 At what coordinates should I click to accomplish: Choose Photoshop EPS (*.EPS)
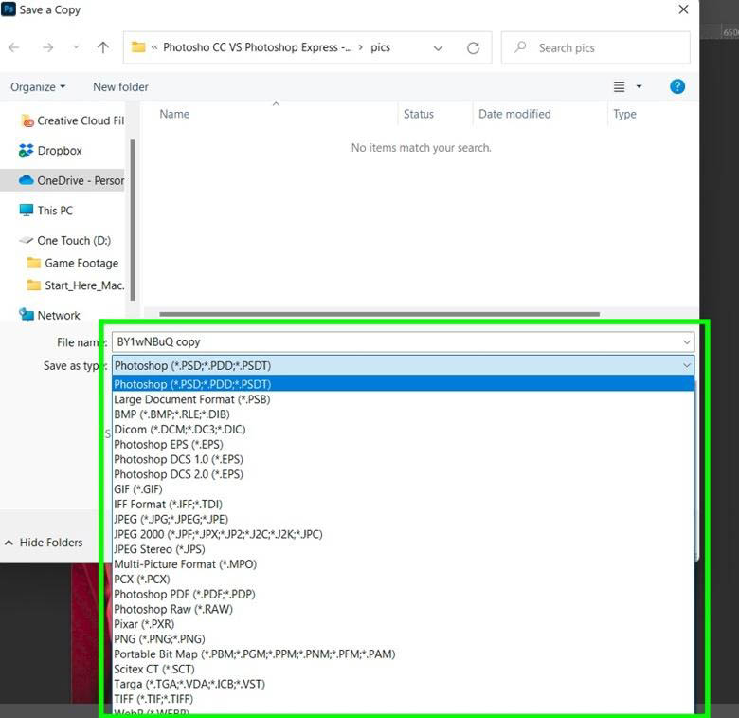(x=403, y=445)
